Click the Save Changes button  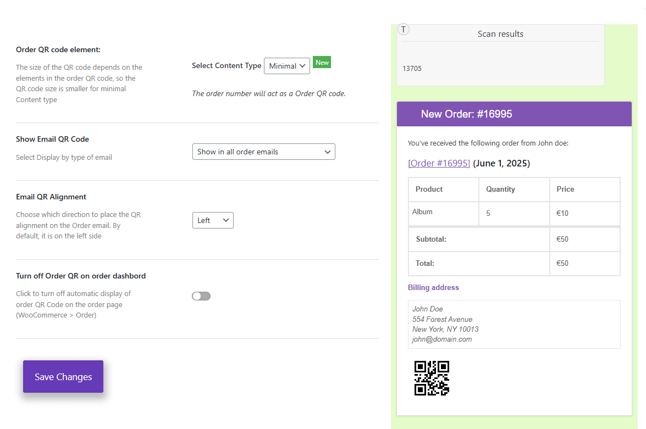63,377
